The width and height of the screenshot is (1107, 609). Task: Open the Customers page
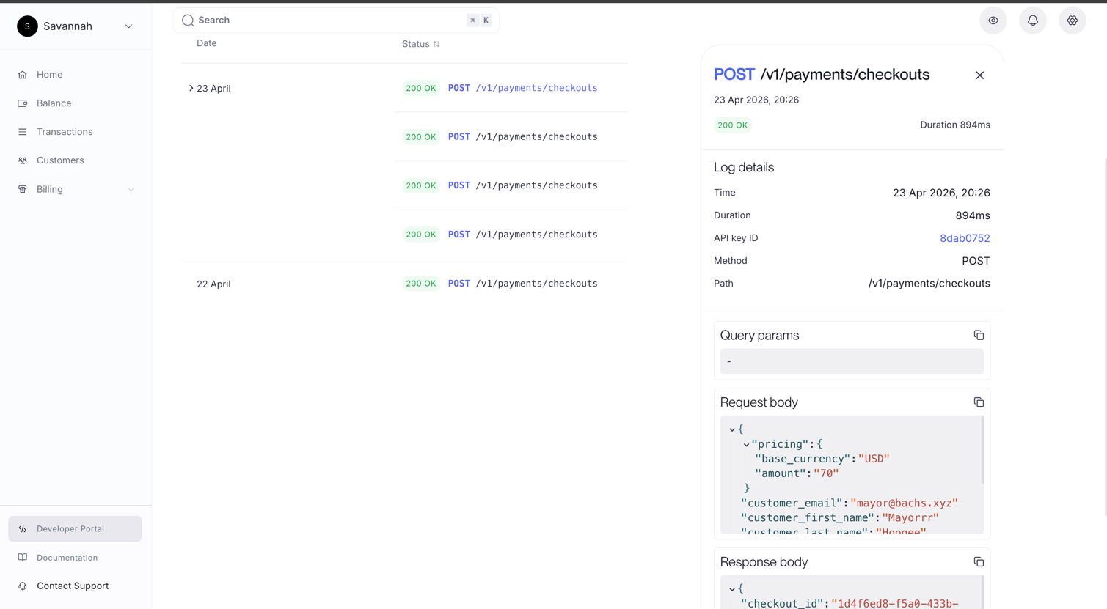pyautogui.click(x=60, y=160)
